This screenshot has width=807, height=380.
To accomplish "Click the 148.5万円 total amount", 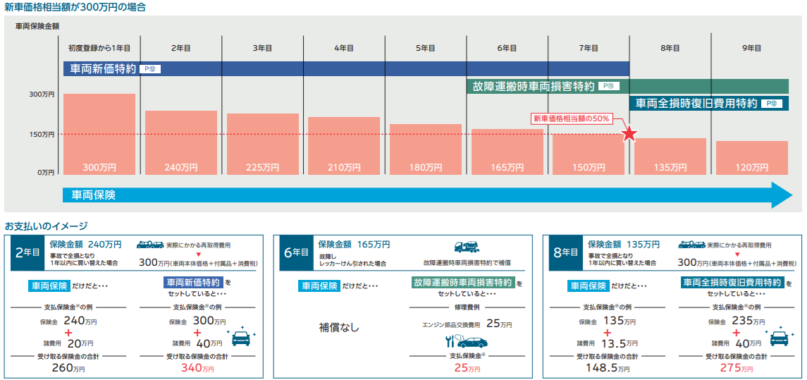I will coord(607,368).
